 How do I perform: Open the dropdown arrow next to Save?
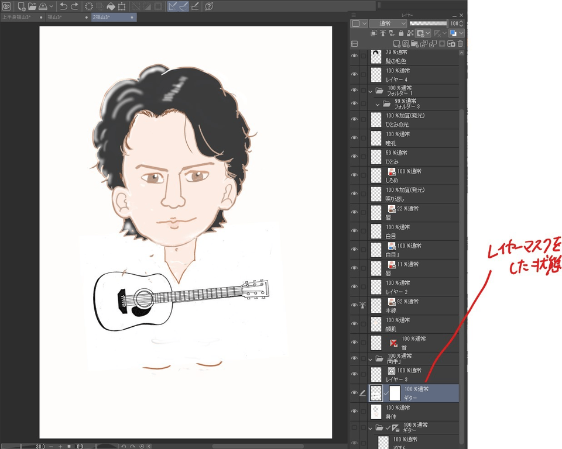(x=52, y=6)
